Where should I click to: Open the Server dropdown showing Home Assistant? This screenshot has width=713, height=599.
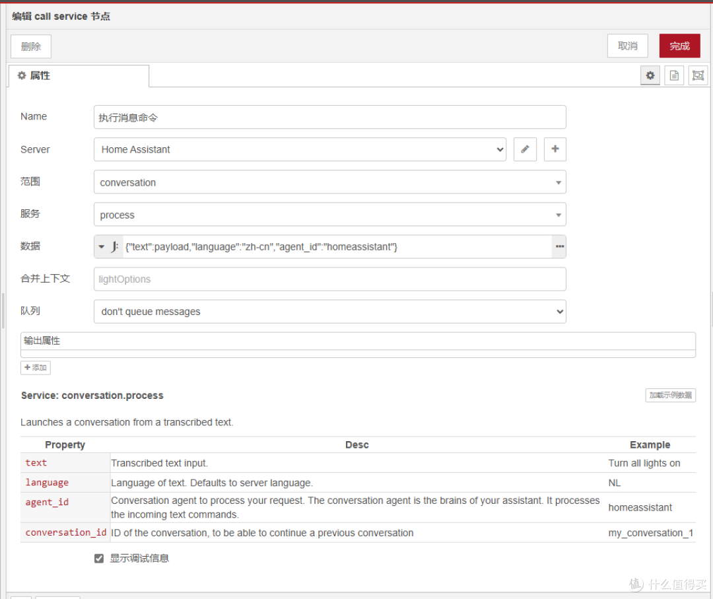click(300, 149)
